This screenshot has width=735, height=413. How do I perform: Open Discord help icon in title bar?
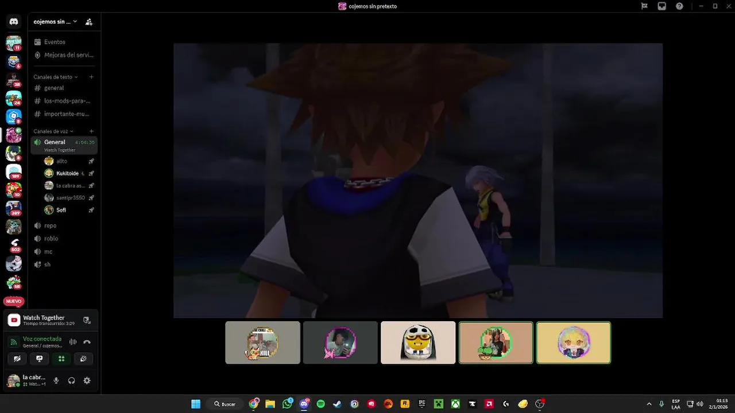click(x=680, y=6)
